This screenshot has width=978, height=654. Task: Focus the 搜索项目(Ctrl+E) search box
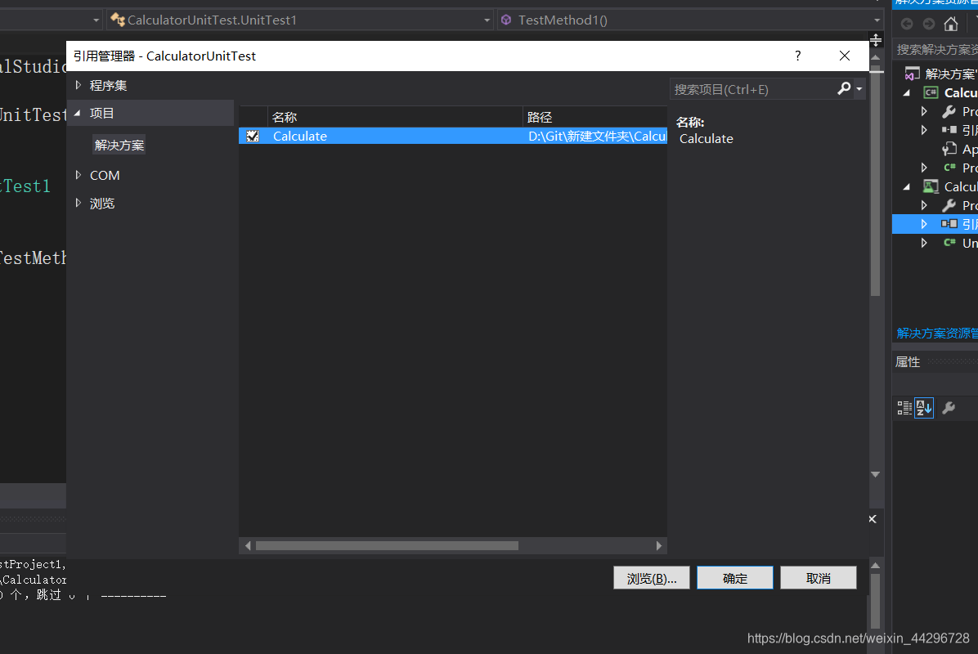[x=751, y=89]
